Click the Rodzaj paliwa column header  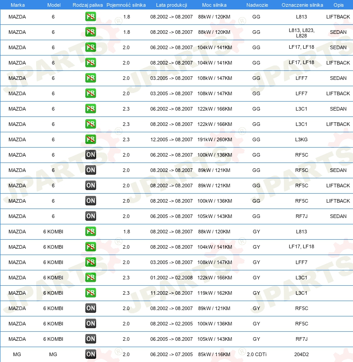point(88,5)
